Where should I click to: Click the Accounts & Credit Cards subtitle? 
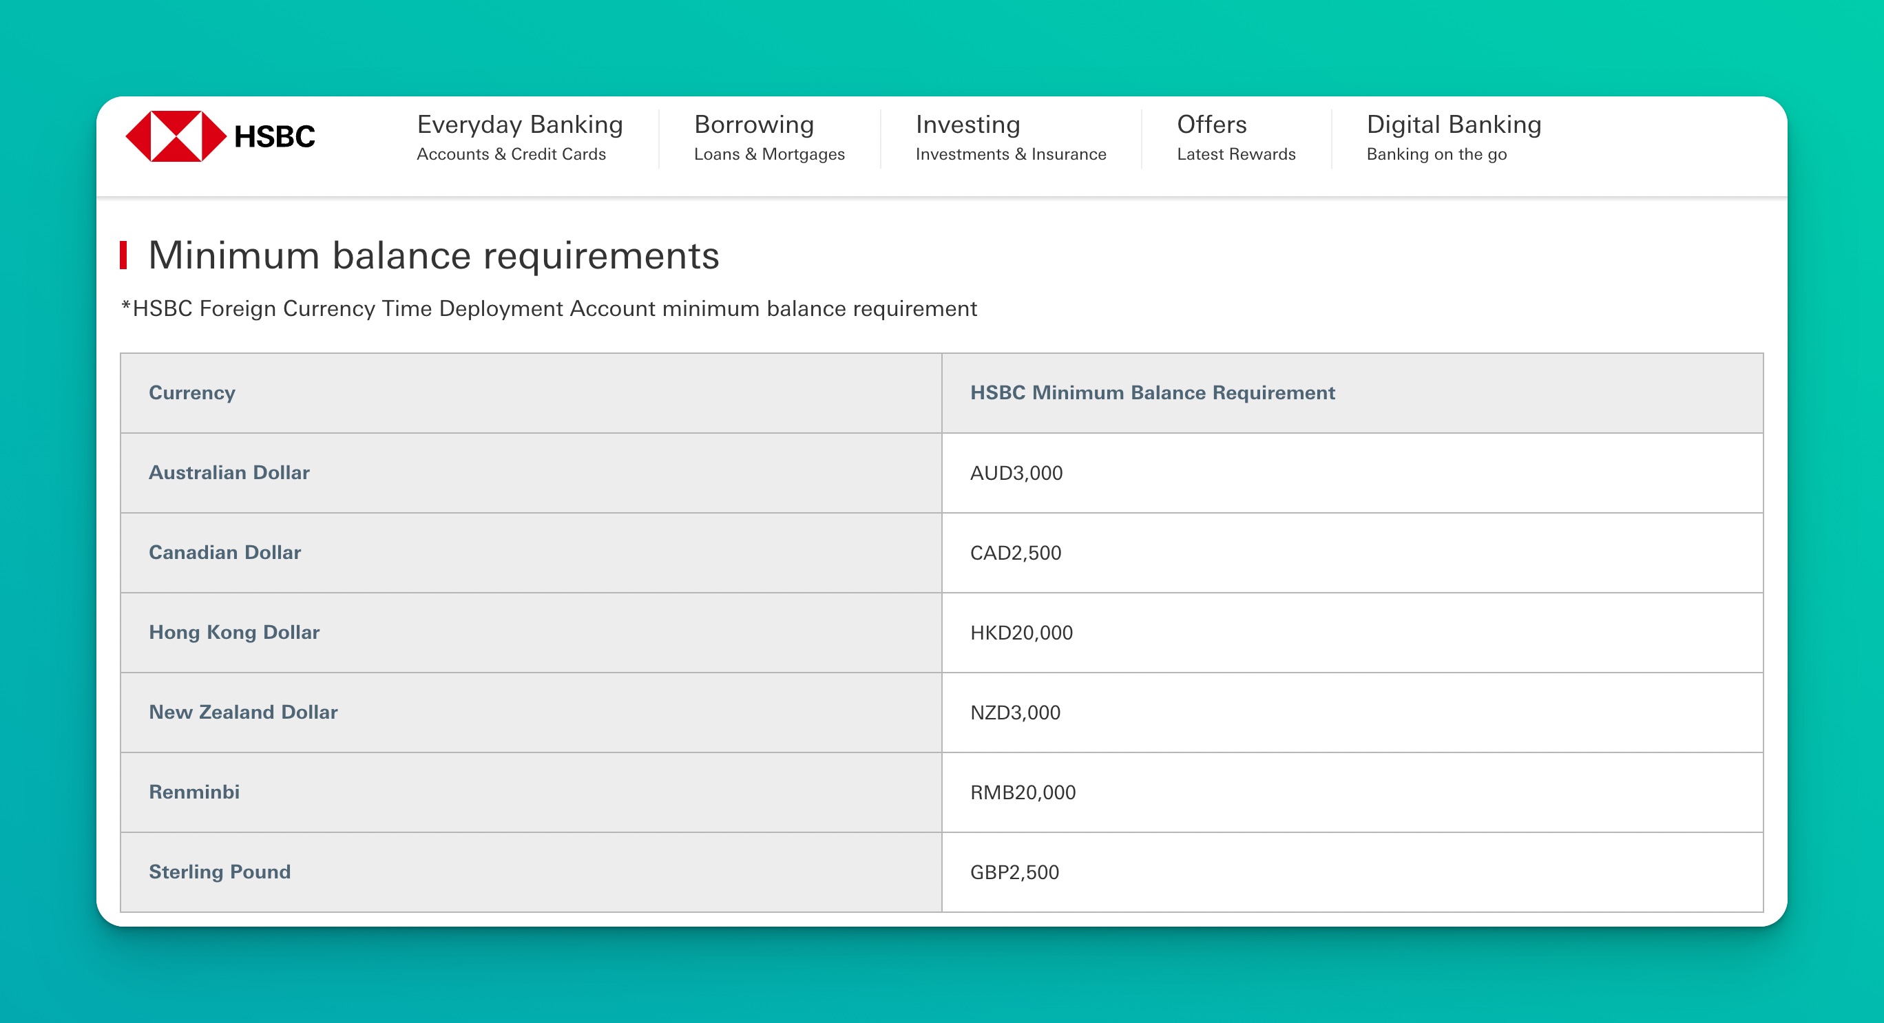(511, 154)
